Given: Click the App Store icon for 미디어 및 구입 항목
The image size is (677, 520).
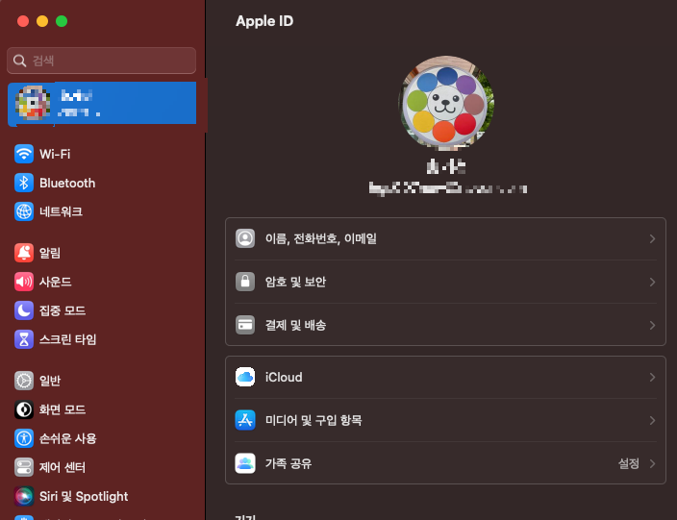Looking at the screenshot, I should (x=245, y=420).
